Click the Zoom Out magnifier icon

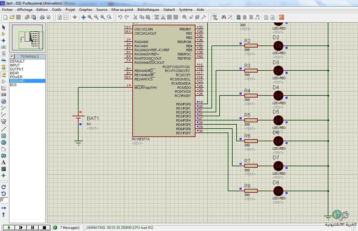96,17
